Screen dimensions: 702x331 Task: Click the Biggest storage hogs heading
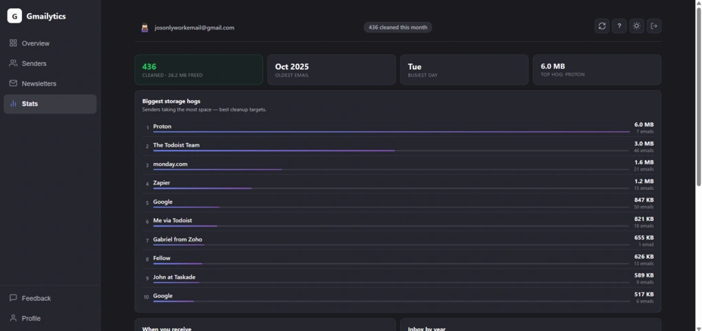tap(171, 101)
